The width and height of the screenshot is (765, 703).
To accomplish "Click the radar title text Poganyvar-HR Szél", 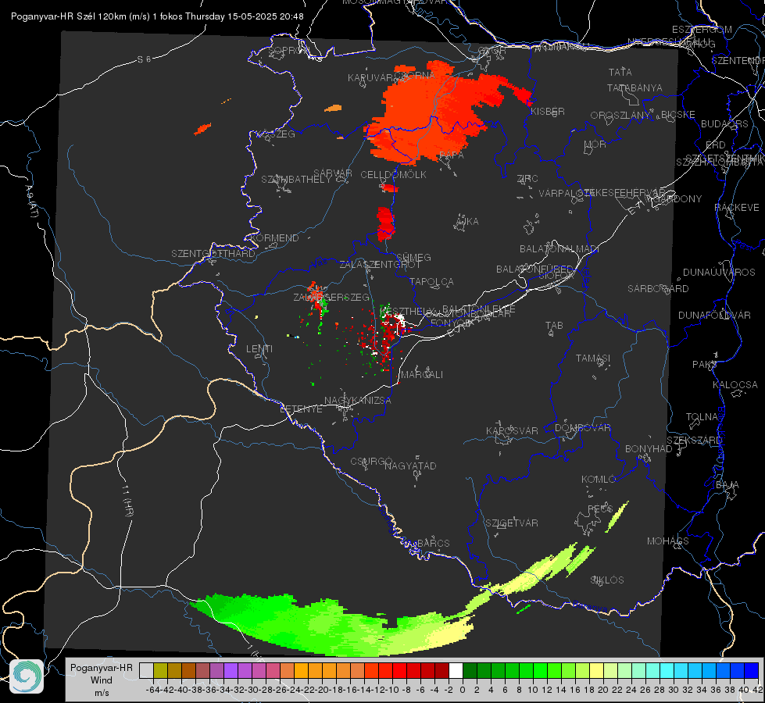I will (52, 16).
